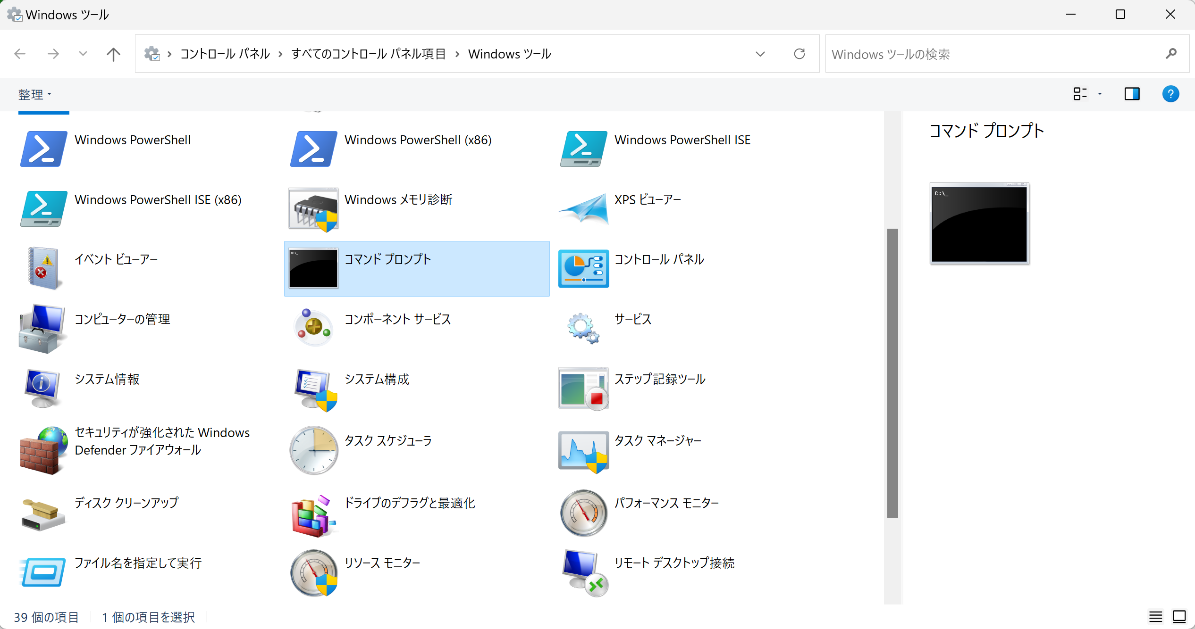Open the Windows PowerShell icon
This screenshot has height=629, width=1195.
(43, 149)
